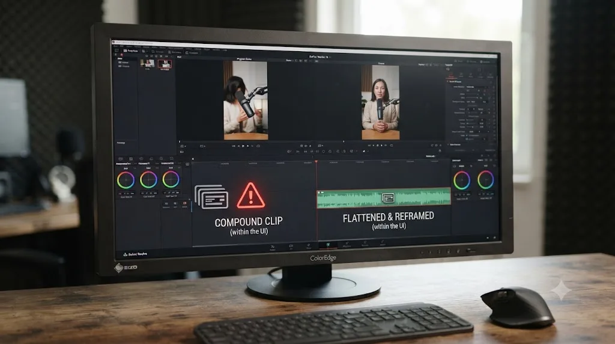Play the timeline in the right viewer
615x344 pixels.
coord(381,146)
